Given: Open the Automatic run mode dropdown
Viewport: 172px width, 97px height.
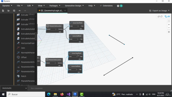Looking at the screenshot, I should (x=14, y=88).
